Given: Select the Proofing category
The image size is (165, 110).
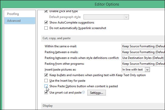Looking at the screenshot, I should (x=13, y=14).
